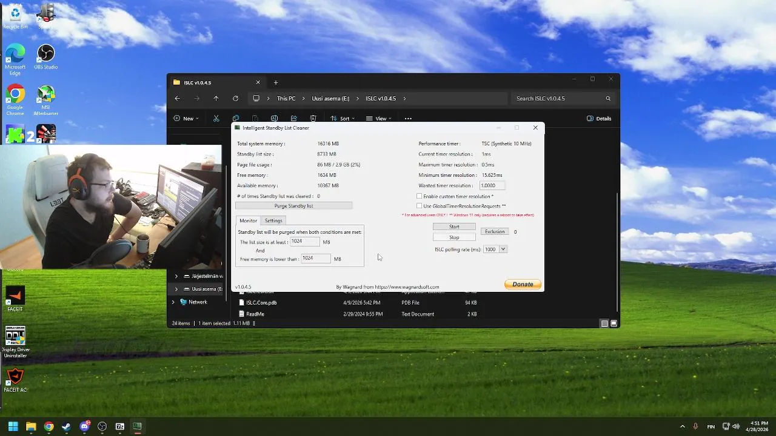Image resolution: width=776 pixels, height=436 pixels.
Task: Launch Microsoft Edge from desktop
Action: coord(15,60)
